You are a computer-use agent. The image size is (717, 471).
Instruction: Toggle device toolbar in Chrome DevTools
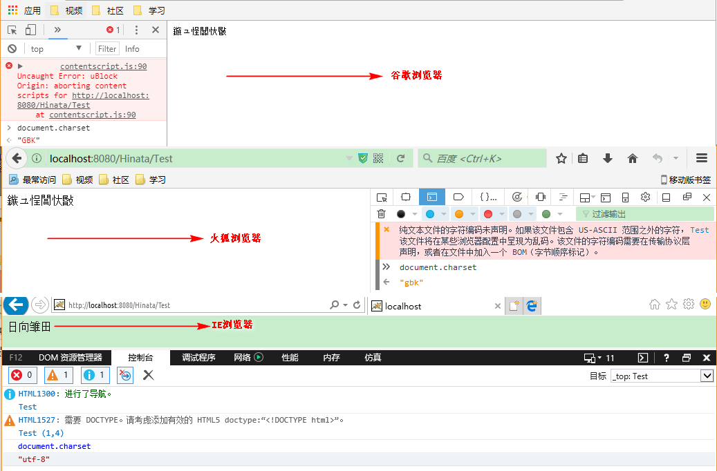30,30
